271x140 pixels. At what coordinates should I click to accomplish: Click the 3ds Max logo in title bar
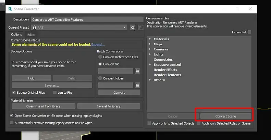(x=10, y=9)
